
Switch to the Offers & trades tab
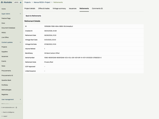(x=44, y=9)
